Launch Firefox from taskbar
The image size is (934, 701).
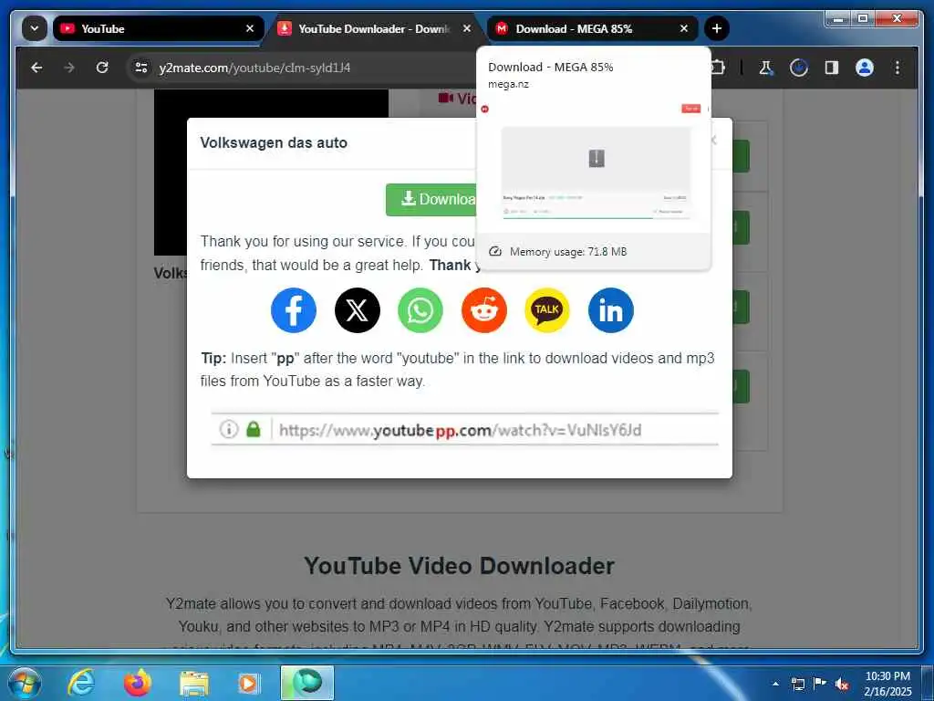138,683
